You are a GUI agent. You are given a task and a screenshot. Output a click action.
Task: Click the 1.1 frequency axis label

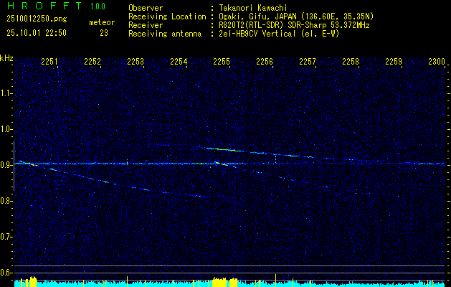pos(6,93)
